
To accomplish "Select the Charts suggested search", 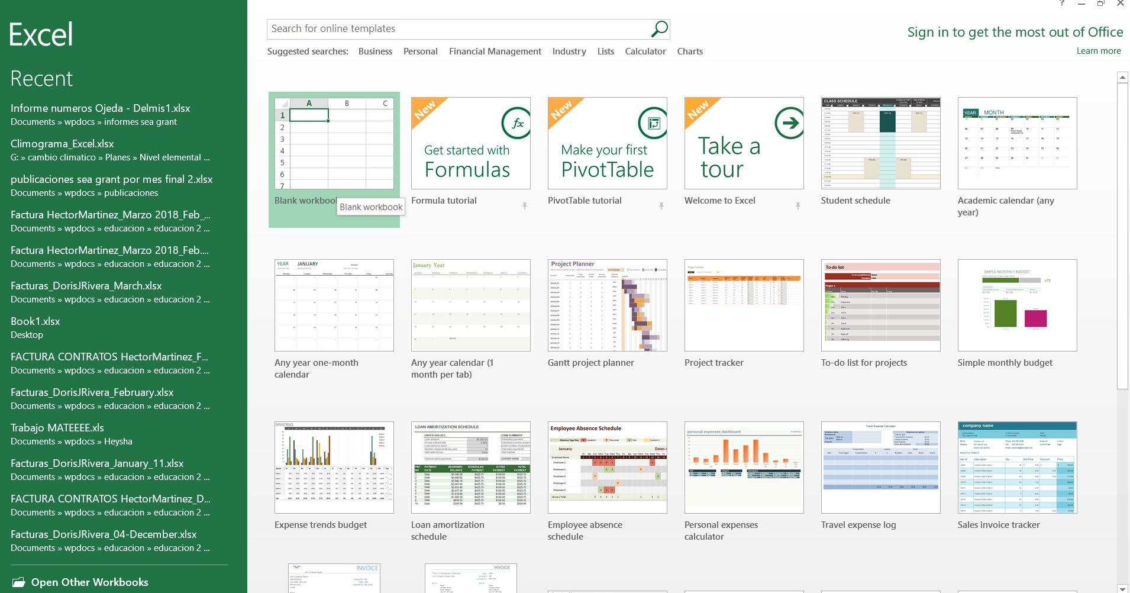I will coord(690,51).
